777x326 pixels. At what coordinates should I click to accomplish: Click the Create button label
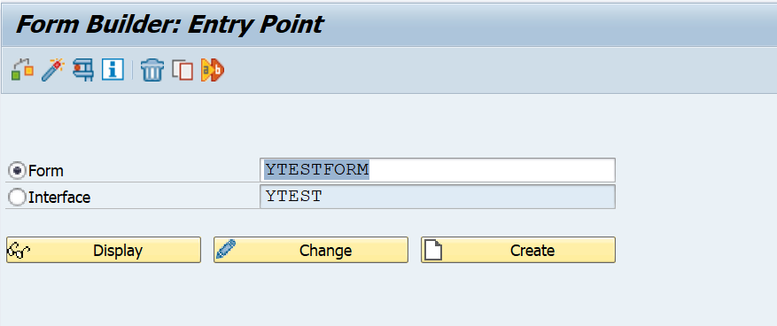pyautogui.click(x=532, y=250)
